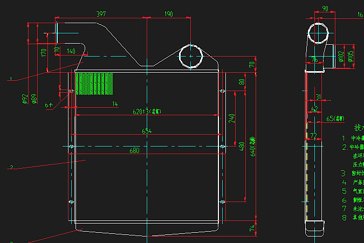
Task: Pick the ø89 diameter dimension
Action: pyautogui.click(x=34, y=99)
